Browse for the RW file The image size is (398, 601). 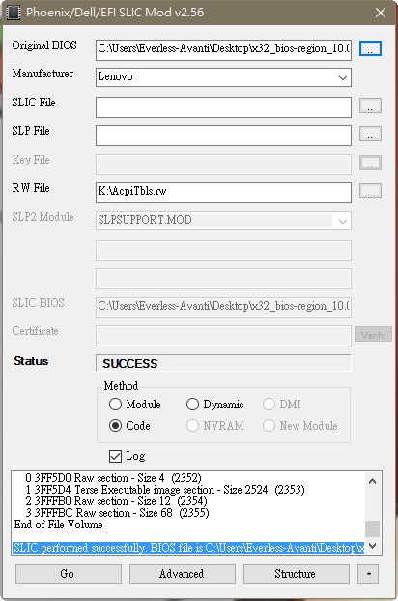coord(370,191)
